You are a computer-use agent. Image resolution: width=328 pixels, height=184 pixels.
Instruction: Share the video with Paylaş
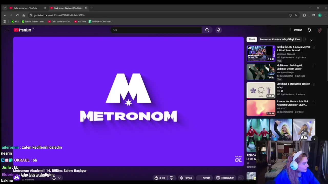tap(186, 178)
